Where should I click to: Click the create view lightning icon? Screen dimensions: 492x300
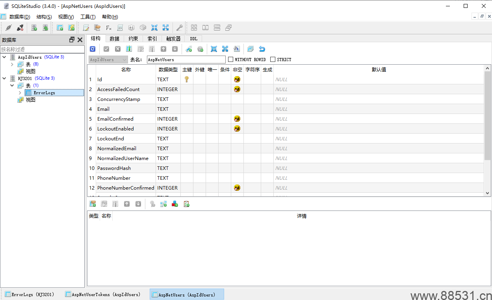point(71,28)
